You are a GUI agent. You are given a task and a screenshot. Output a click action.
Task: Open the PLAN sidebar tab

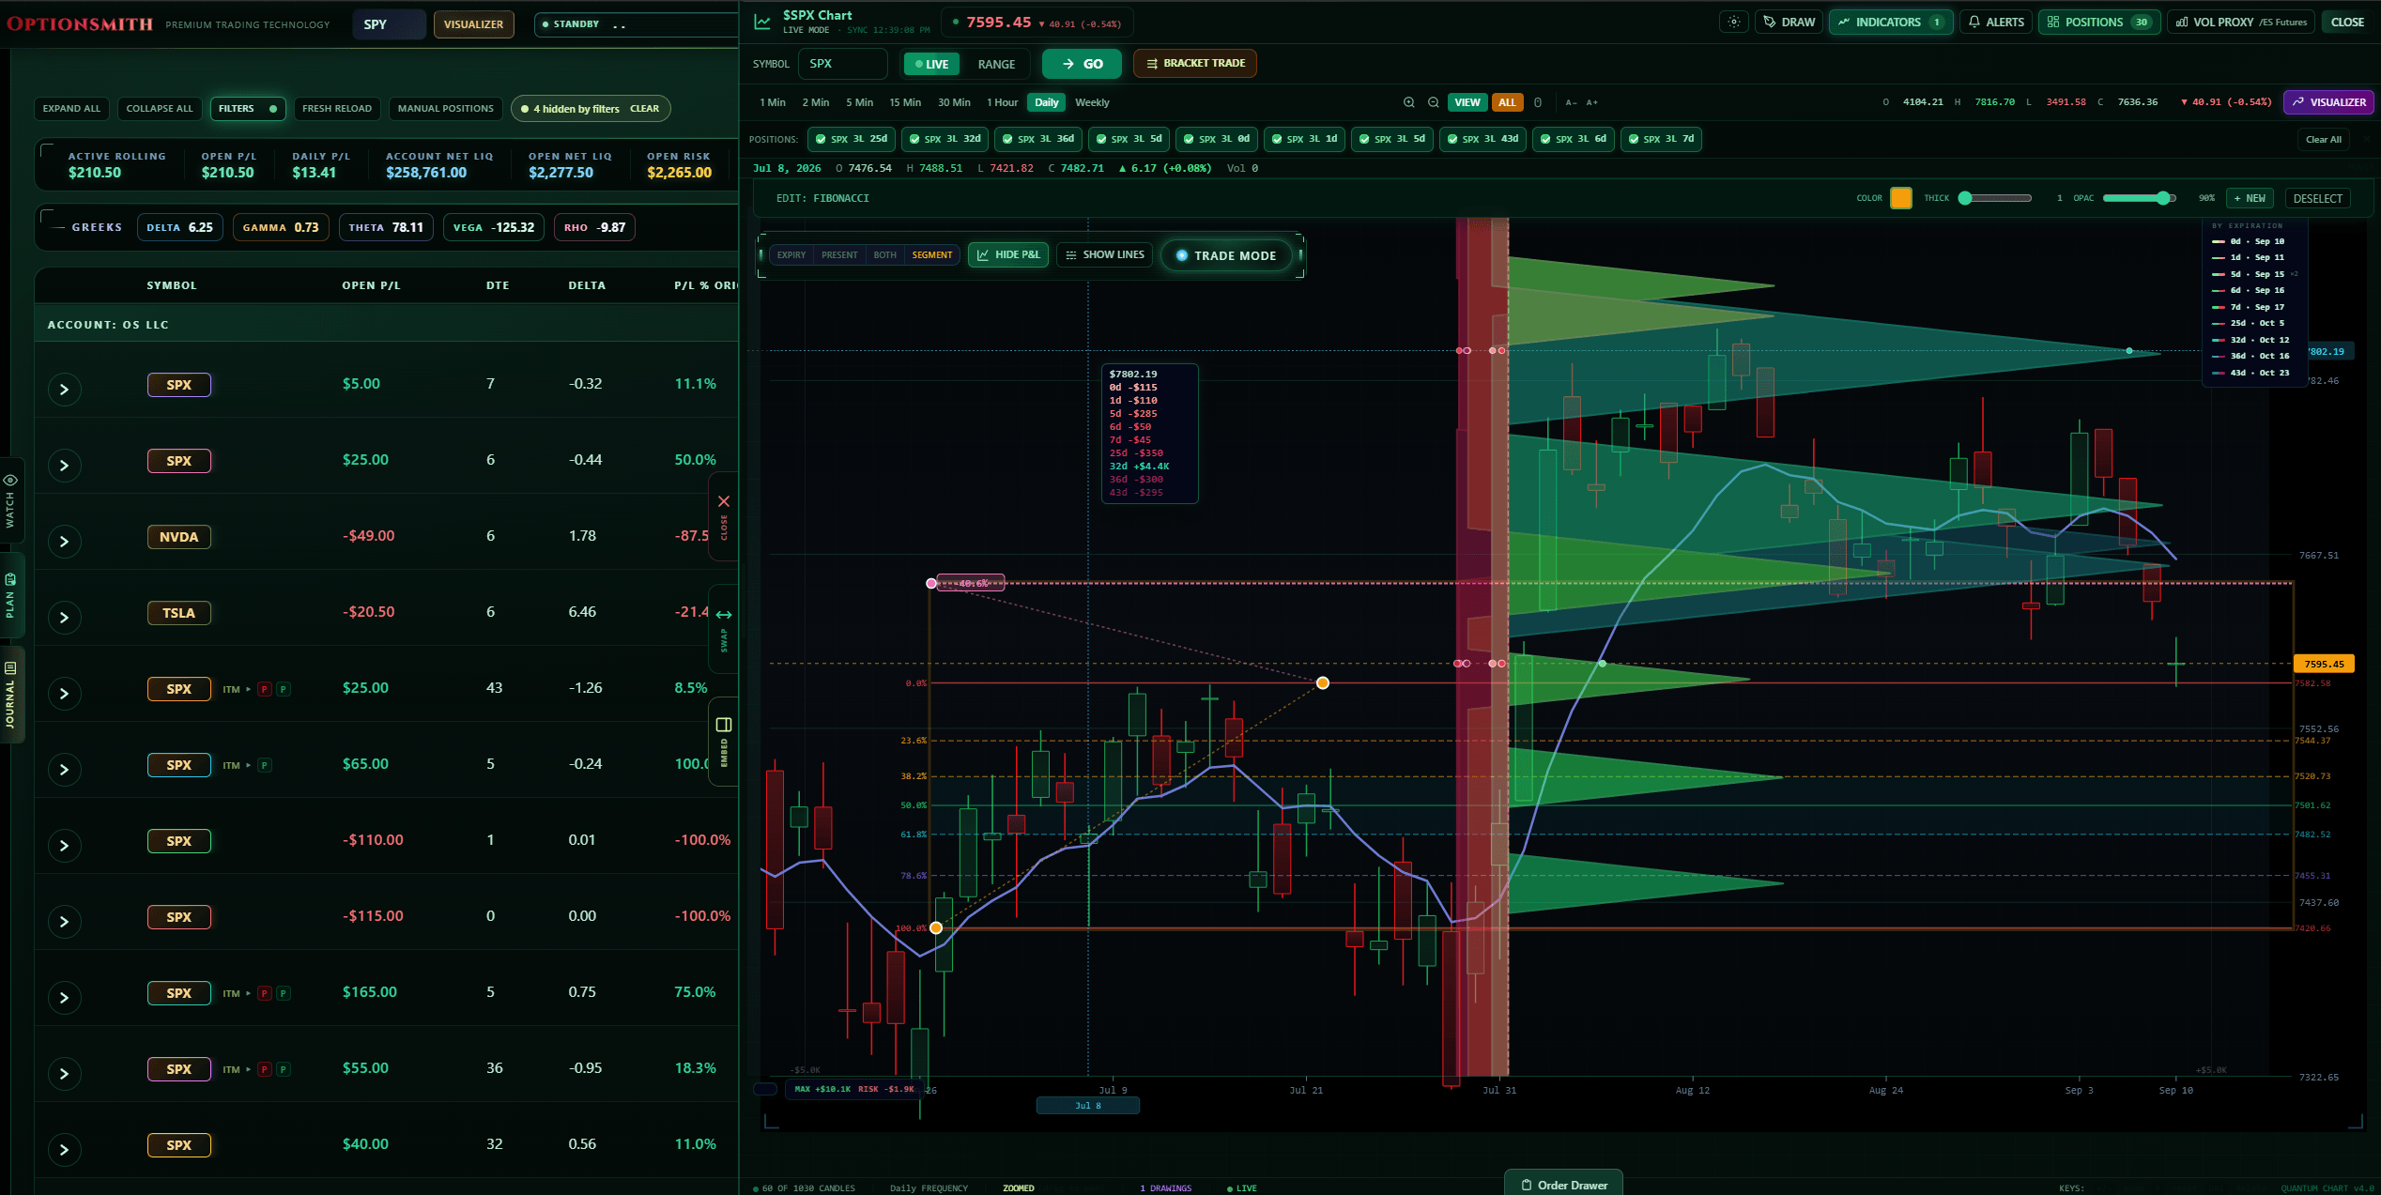(x=10, y=595)
